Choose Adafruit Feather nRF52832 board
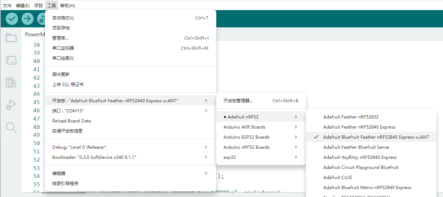443x197 pixels. (x=351, y=117)
